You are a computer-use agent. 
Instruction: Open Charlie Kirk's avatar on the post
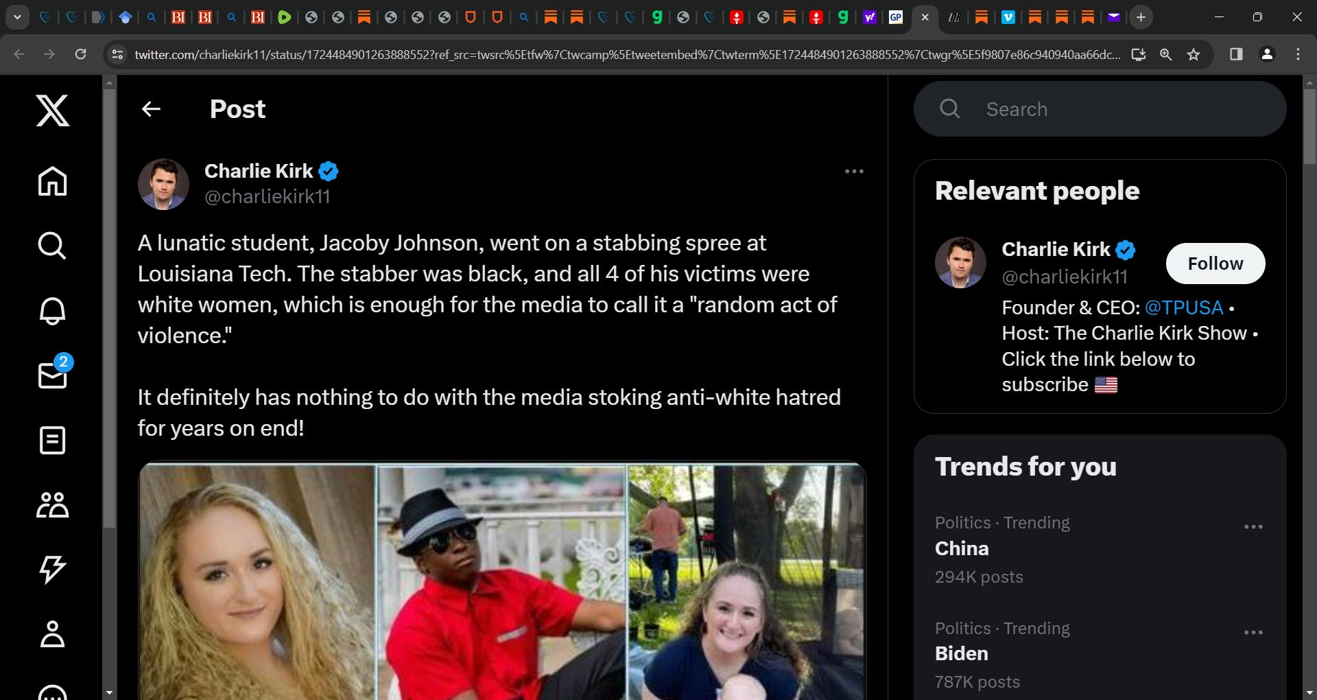pos(163,184)
